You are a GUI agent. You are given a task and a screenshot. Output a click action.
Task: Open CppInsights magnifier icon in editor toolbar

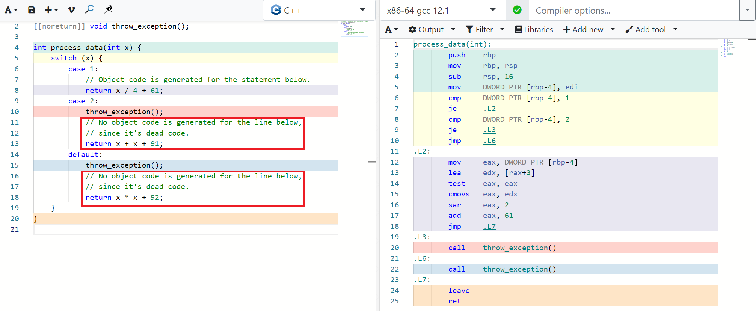click(89, 9)
